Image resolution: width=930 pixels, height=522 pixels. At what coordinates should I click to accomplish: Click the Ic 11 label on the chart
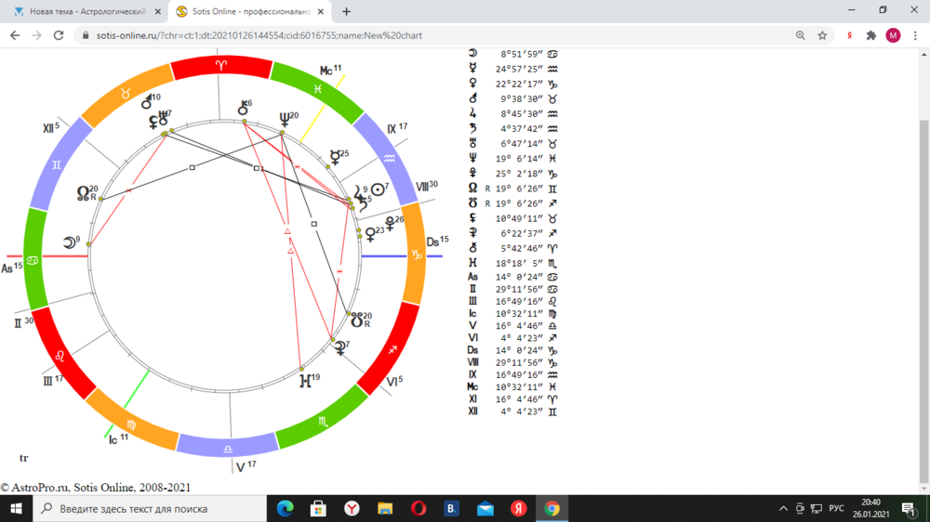coord(118,439)
